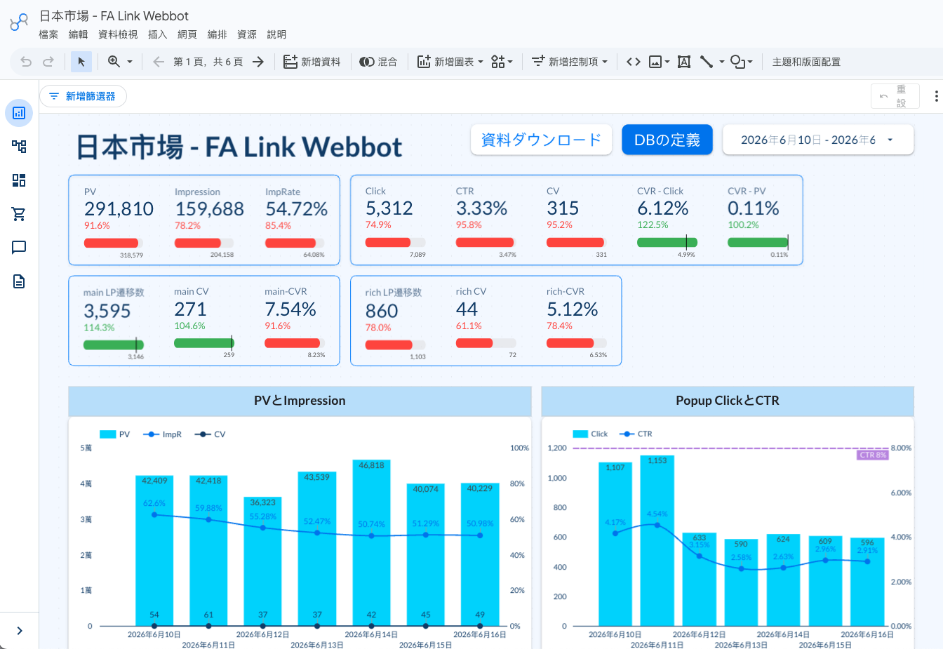This screenshot has width=943, height=649.
Task: Open the community visualizations icon dropdown
Action: pos(502,62)
